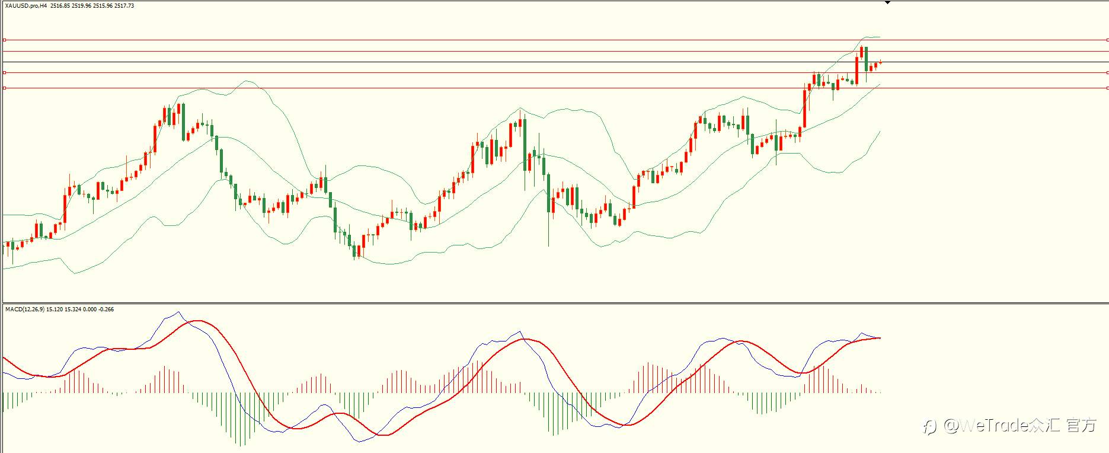This screenshot has width=1109, height=453.
Task: Click the MACD(12,26,9) indicator label
Action: [x=24, y=310]
